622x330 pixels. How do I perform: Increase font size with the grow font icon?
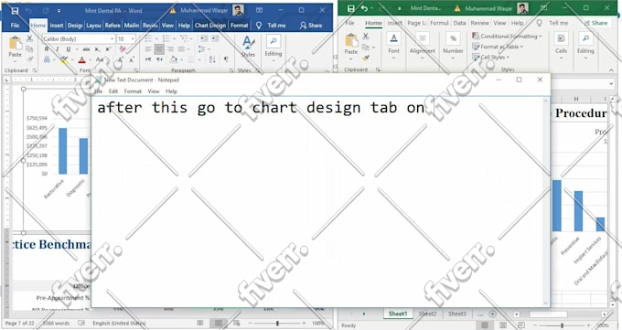point(120,60)
